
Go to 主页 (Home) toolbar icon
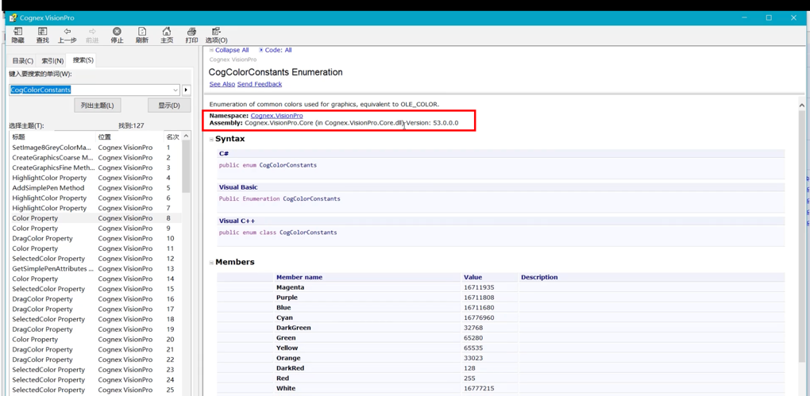(x=167, y=35)
